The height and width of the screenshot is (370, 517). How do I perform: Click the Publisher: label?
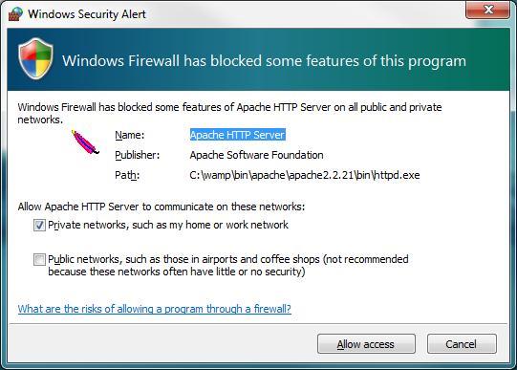point(138,155)
